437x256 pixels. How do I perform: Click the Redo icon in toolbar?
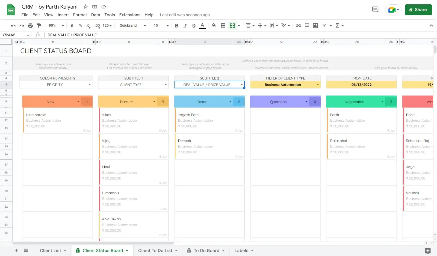pos(22,26)
